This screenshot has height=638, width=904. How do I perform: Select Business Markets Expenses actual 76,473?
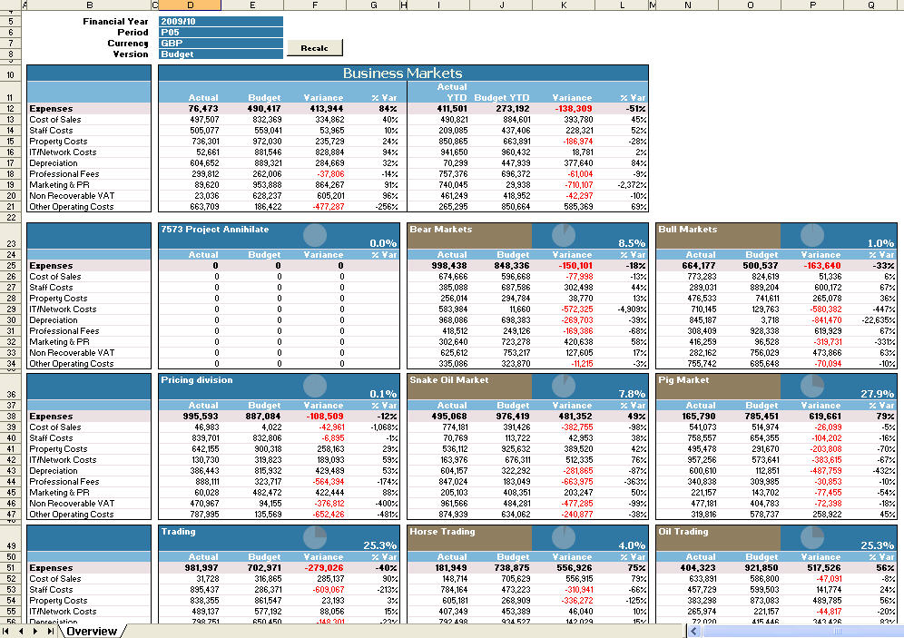point(203,108)
